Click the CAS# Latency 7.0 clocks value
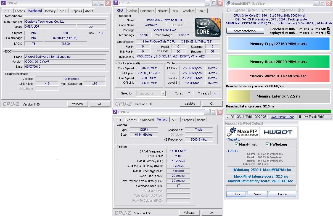Image resolution: width=333 pixels, height=216 pixels. click(178, 161)
